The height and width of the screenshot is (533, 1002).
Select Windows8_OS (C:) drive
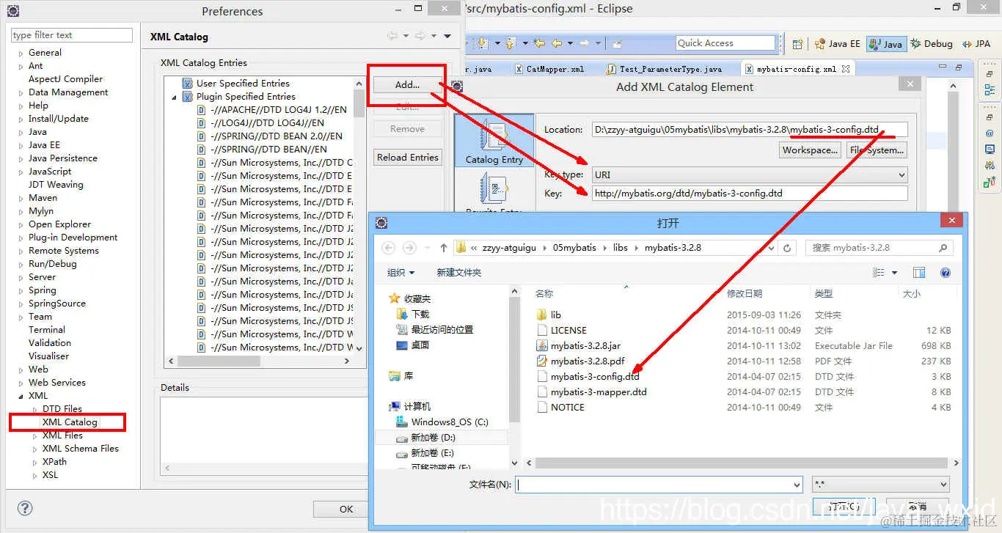(x=442, y=422)
